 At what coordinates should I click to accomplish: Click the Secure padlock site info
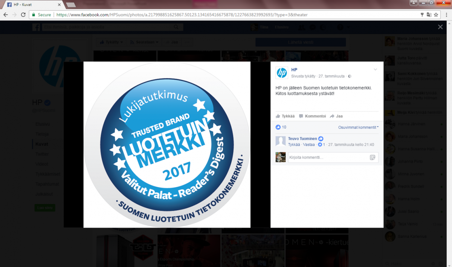[41, 15]
